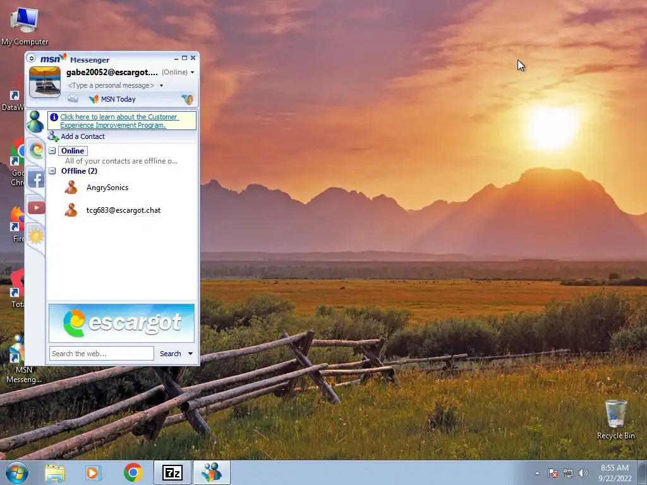The image size is (647, 485).
Task: Minimize the Messenger window
Action: [176, 58]
